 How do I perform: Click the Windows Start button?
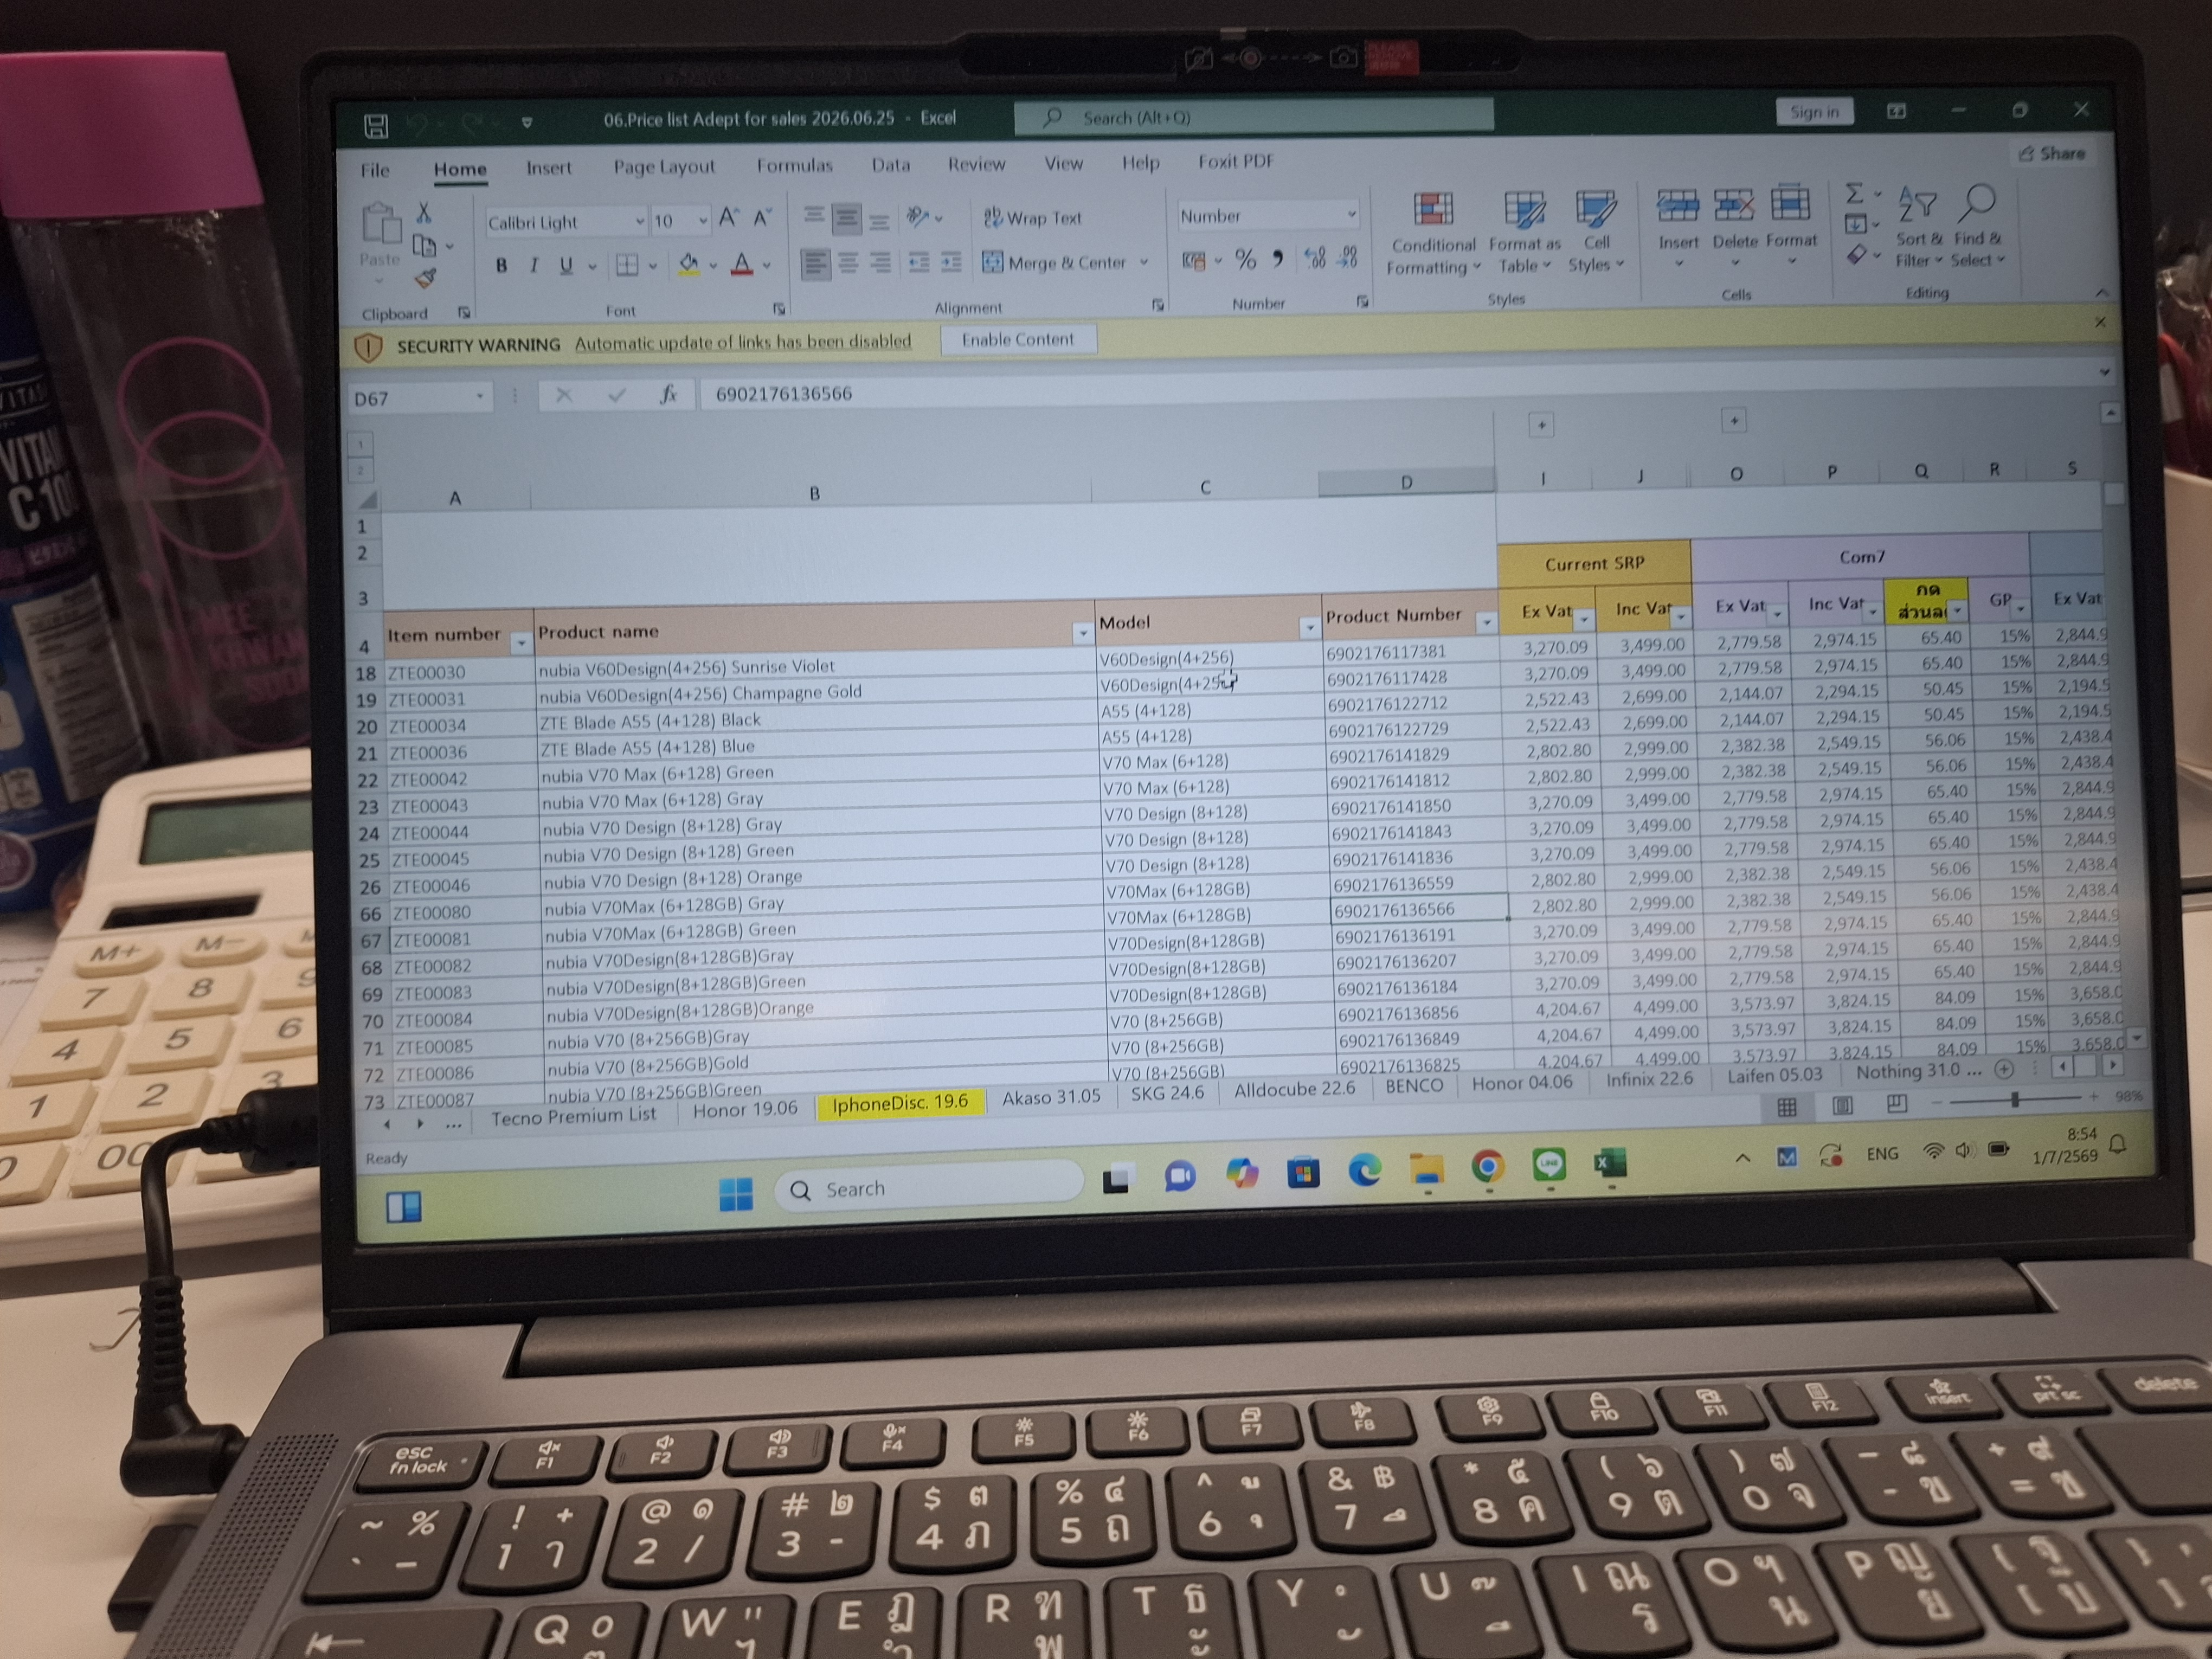tap(736, 1194)
